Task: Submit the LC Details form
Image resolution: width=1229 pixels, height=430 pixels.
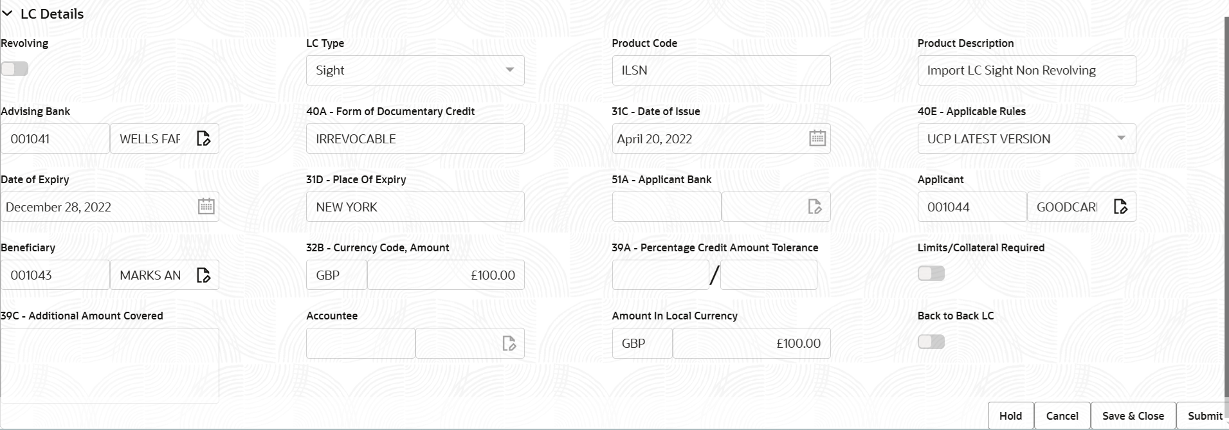Action: coord(1205,416)
